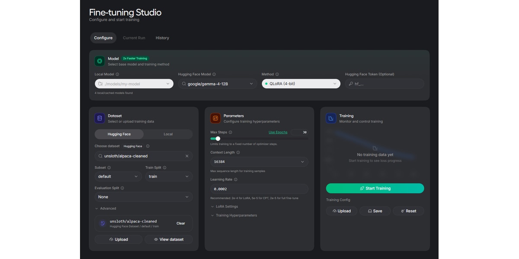Open the Context Length 16384 dropdown
The height and width of the screenshot is (259, 519).
coord(259,162)
